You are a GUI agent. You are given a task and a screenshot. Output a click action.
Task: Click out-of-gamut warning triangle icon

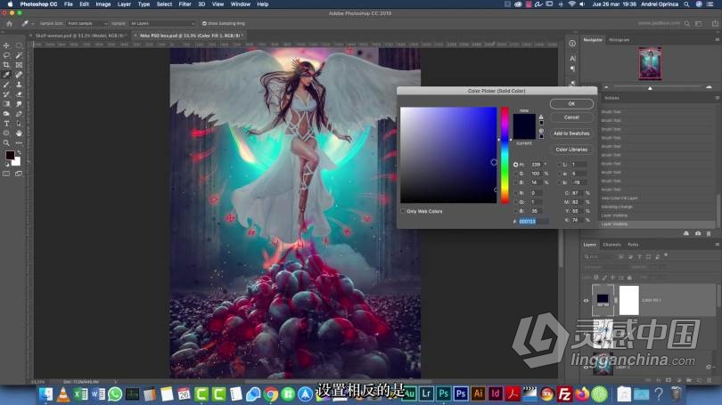point(541,117)
